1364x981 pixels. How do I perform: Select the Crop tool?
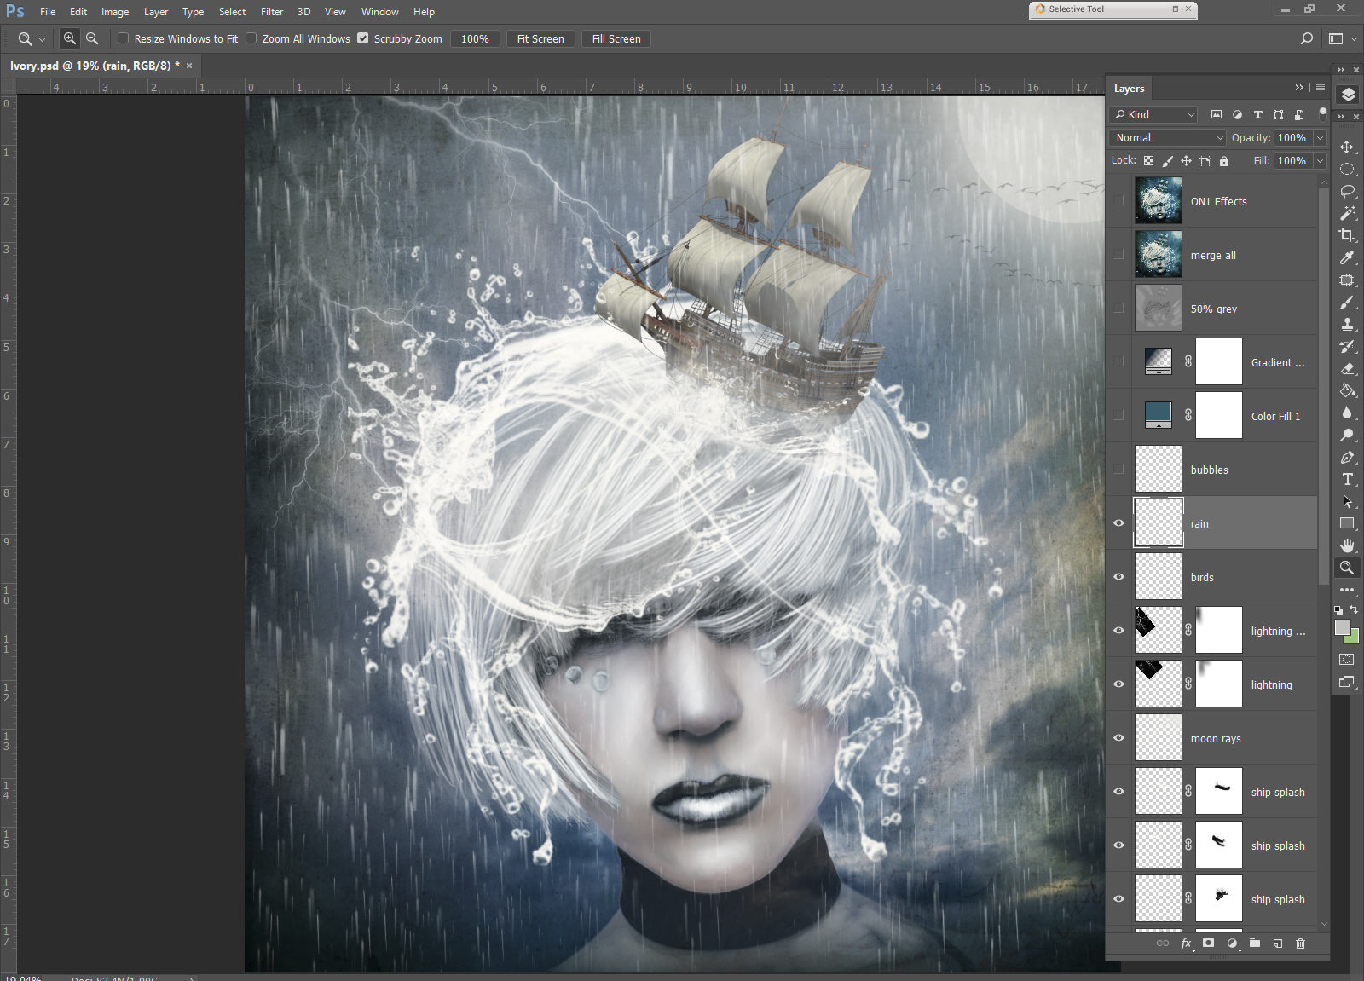point(1347,235)
